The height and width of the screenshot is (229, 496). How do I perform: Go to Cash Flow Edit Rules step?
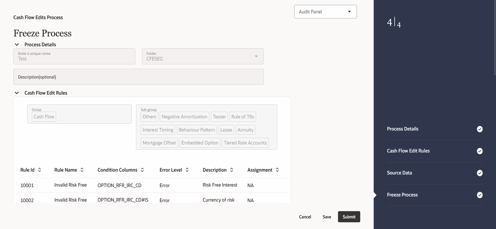(x=408, y=151)
